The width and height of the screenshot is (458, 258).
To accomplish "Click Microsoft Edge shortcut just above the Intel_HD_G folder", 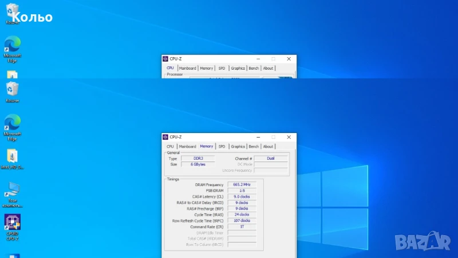I will click(x=13, y=123).
